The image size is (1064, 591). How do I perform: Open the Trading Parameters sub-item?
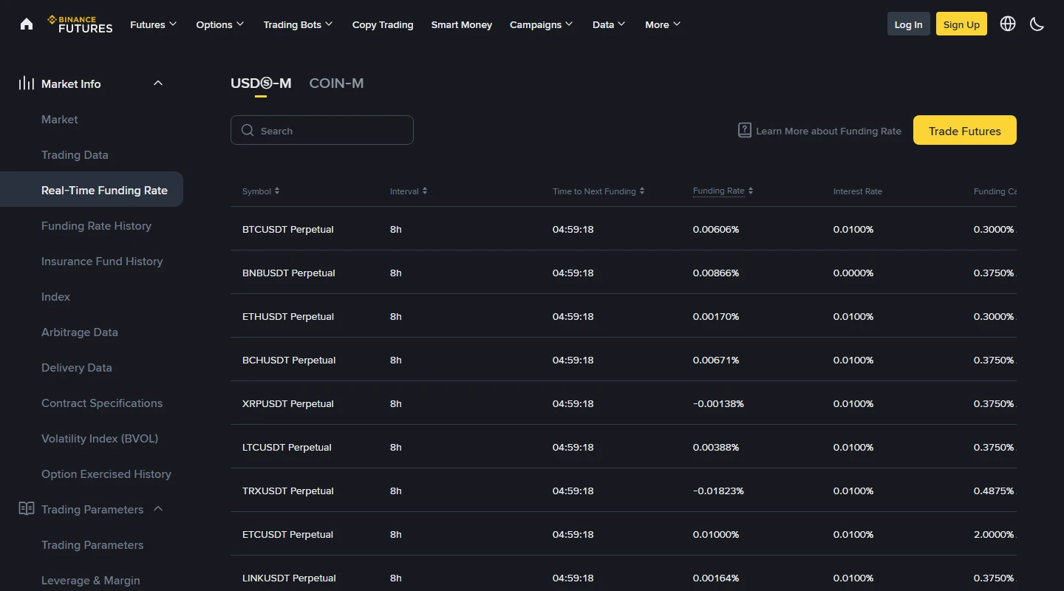[x=92, y=544]
